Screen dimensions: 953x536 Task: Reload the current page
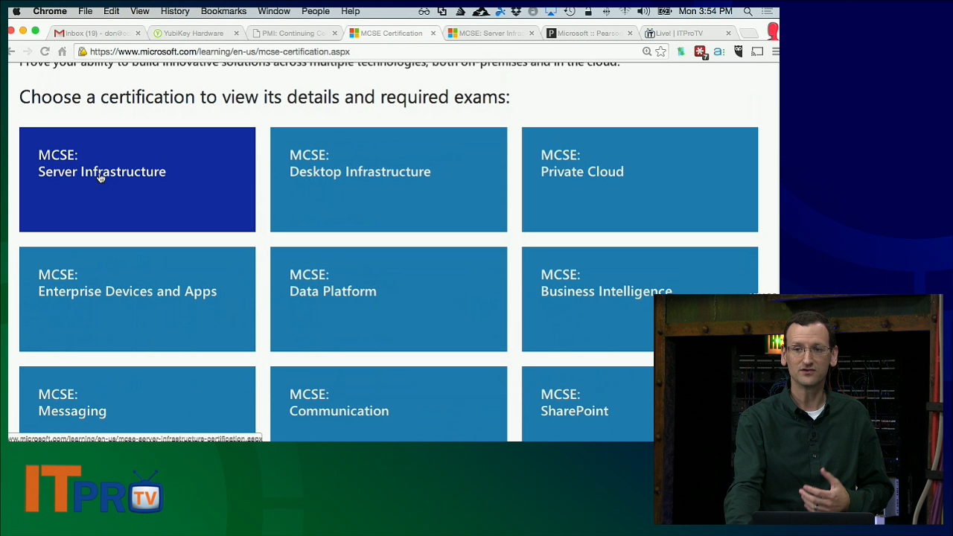point(45,51)
